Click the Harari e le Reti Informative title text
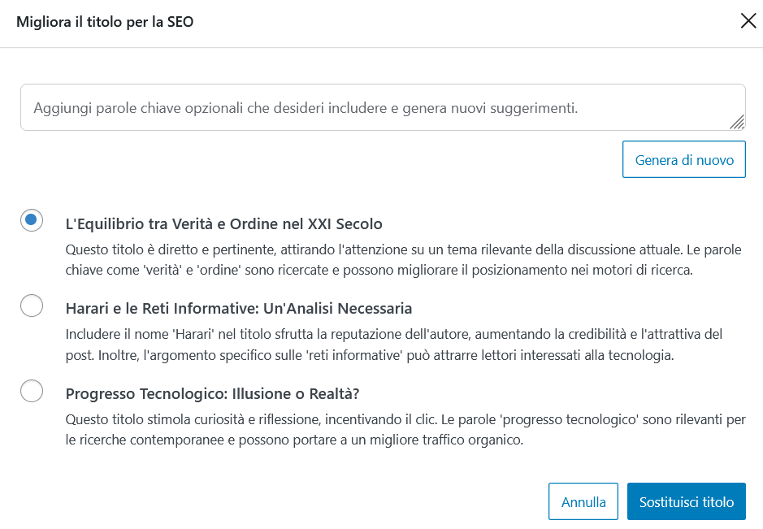763x529 pixels. pos(238,309)
